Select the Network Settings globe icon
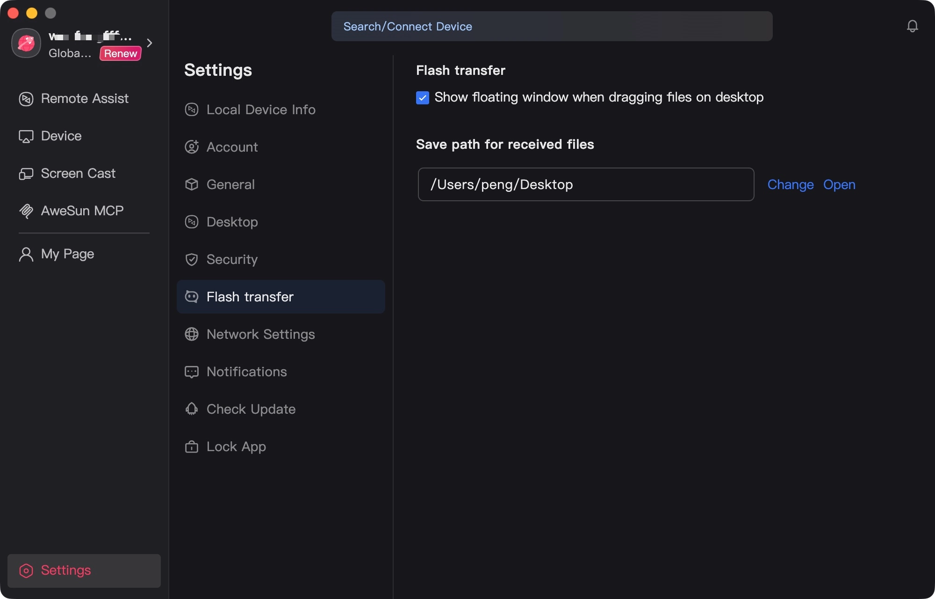The image size is (935, 599). (x=192, y=334)
